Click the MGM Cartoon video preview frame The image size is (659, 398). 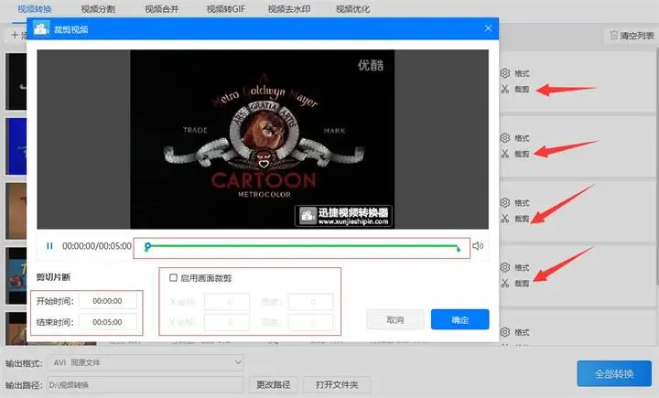(x=263, y=139)
